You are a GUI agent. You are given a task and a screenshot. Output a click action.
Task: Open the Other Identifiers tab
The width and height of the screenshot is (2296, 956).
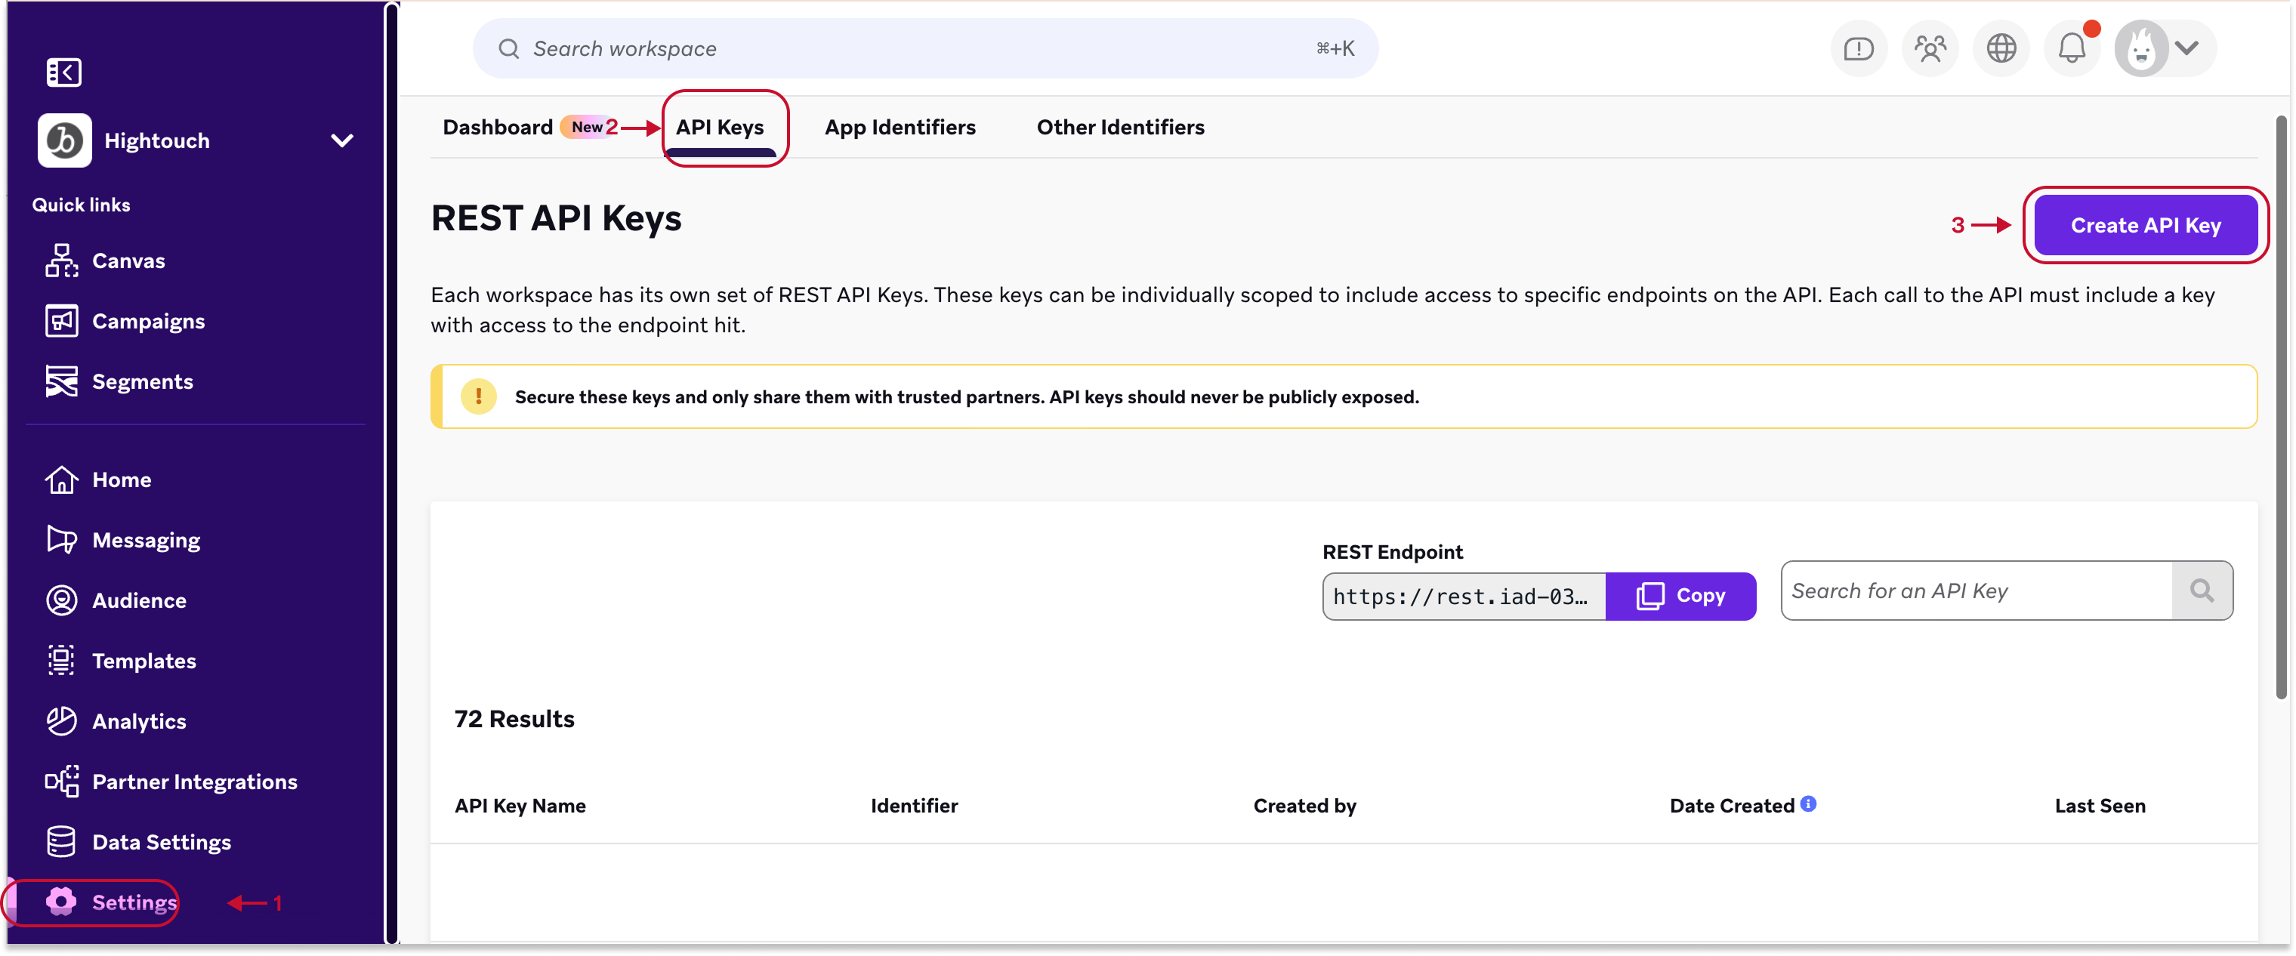coord(1120,127)
